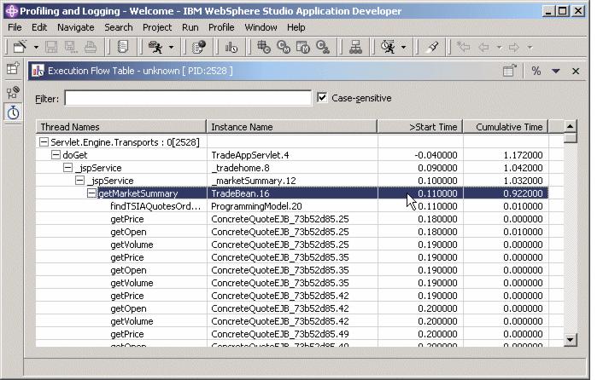Open the New wizard toolbar icon
This screenshot has width=609, height=380.
click(x=20, y=47)
